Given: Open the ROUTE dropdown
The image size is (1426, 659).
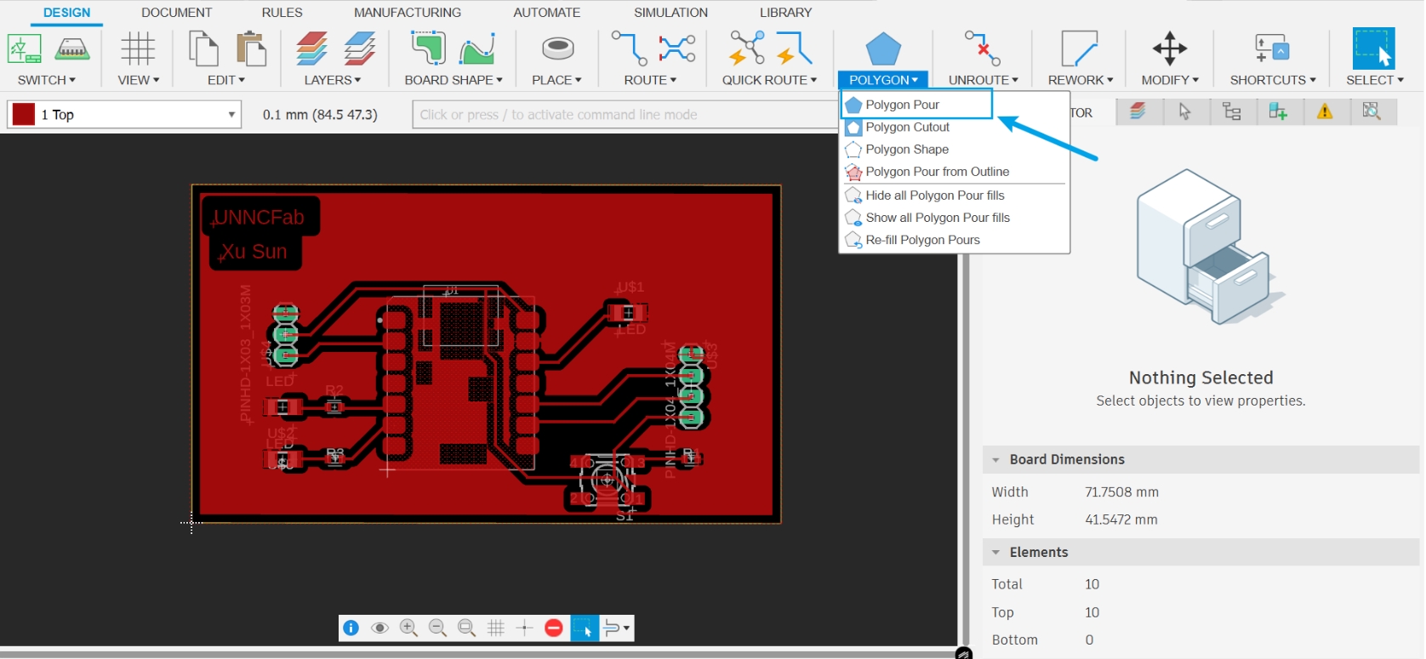Looking at the screenshot, I should (x=650, y=80).
